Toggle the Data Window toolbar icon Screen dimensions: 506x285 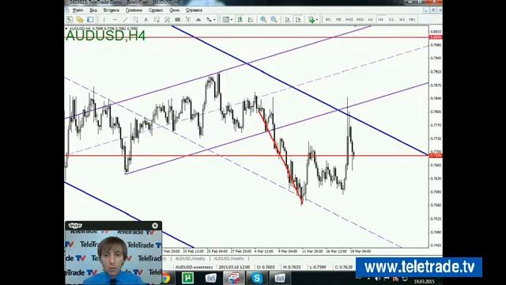pos(90,20)
